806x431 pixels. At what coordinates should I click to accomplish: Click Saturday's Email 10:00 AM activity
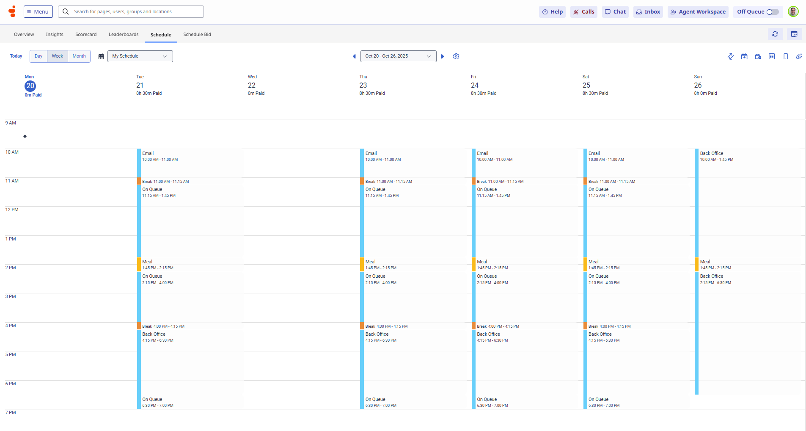636,163
